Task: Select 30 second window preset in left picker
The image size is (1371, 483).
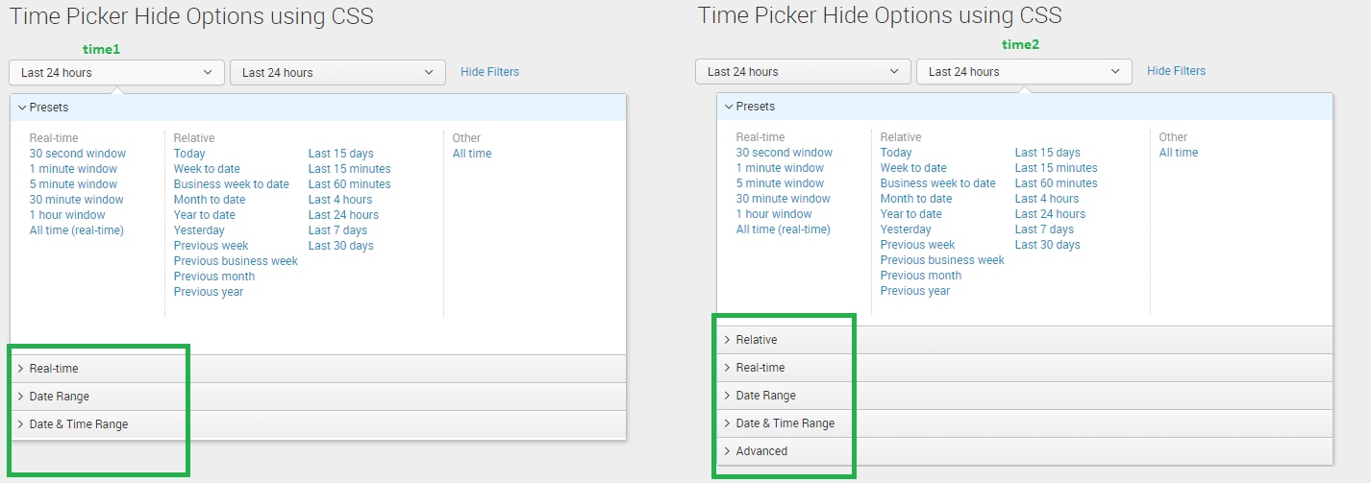Action: point(78,154)
